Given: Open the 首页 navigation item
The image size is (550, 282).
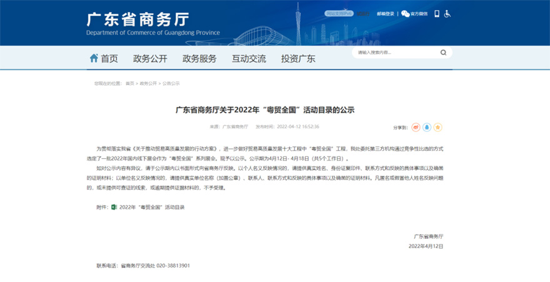Looking at the screenshot, I should [109, 59].
